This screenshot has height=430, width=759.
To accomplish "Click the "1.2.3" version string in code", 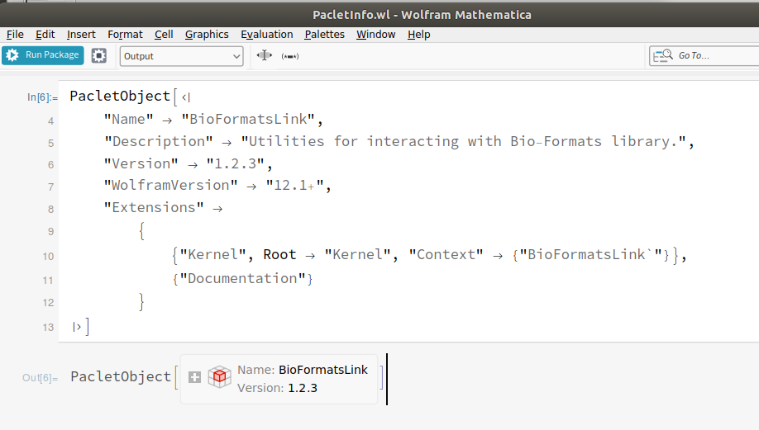I will pyautogui.click(x=236, y=163).
